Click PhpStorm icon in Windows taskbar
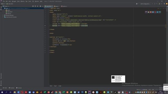This screenshot has height=94, width=168. pyautogui.click(x=90, y=92)
